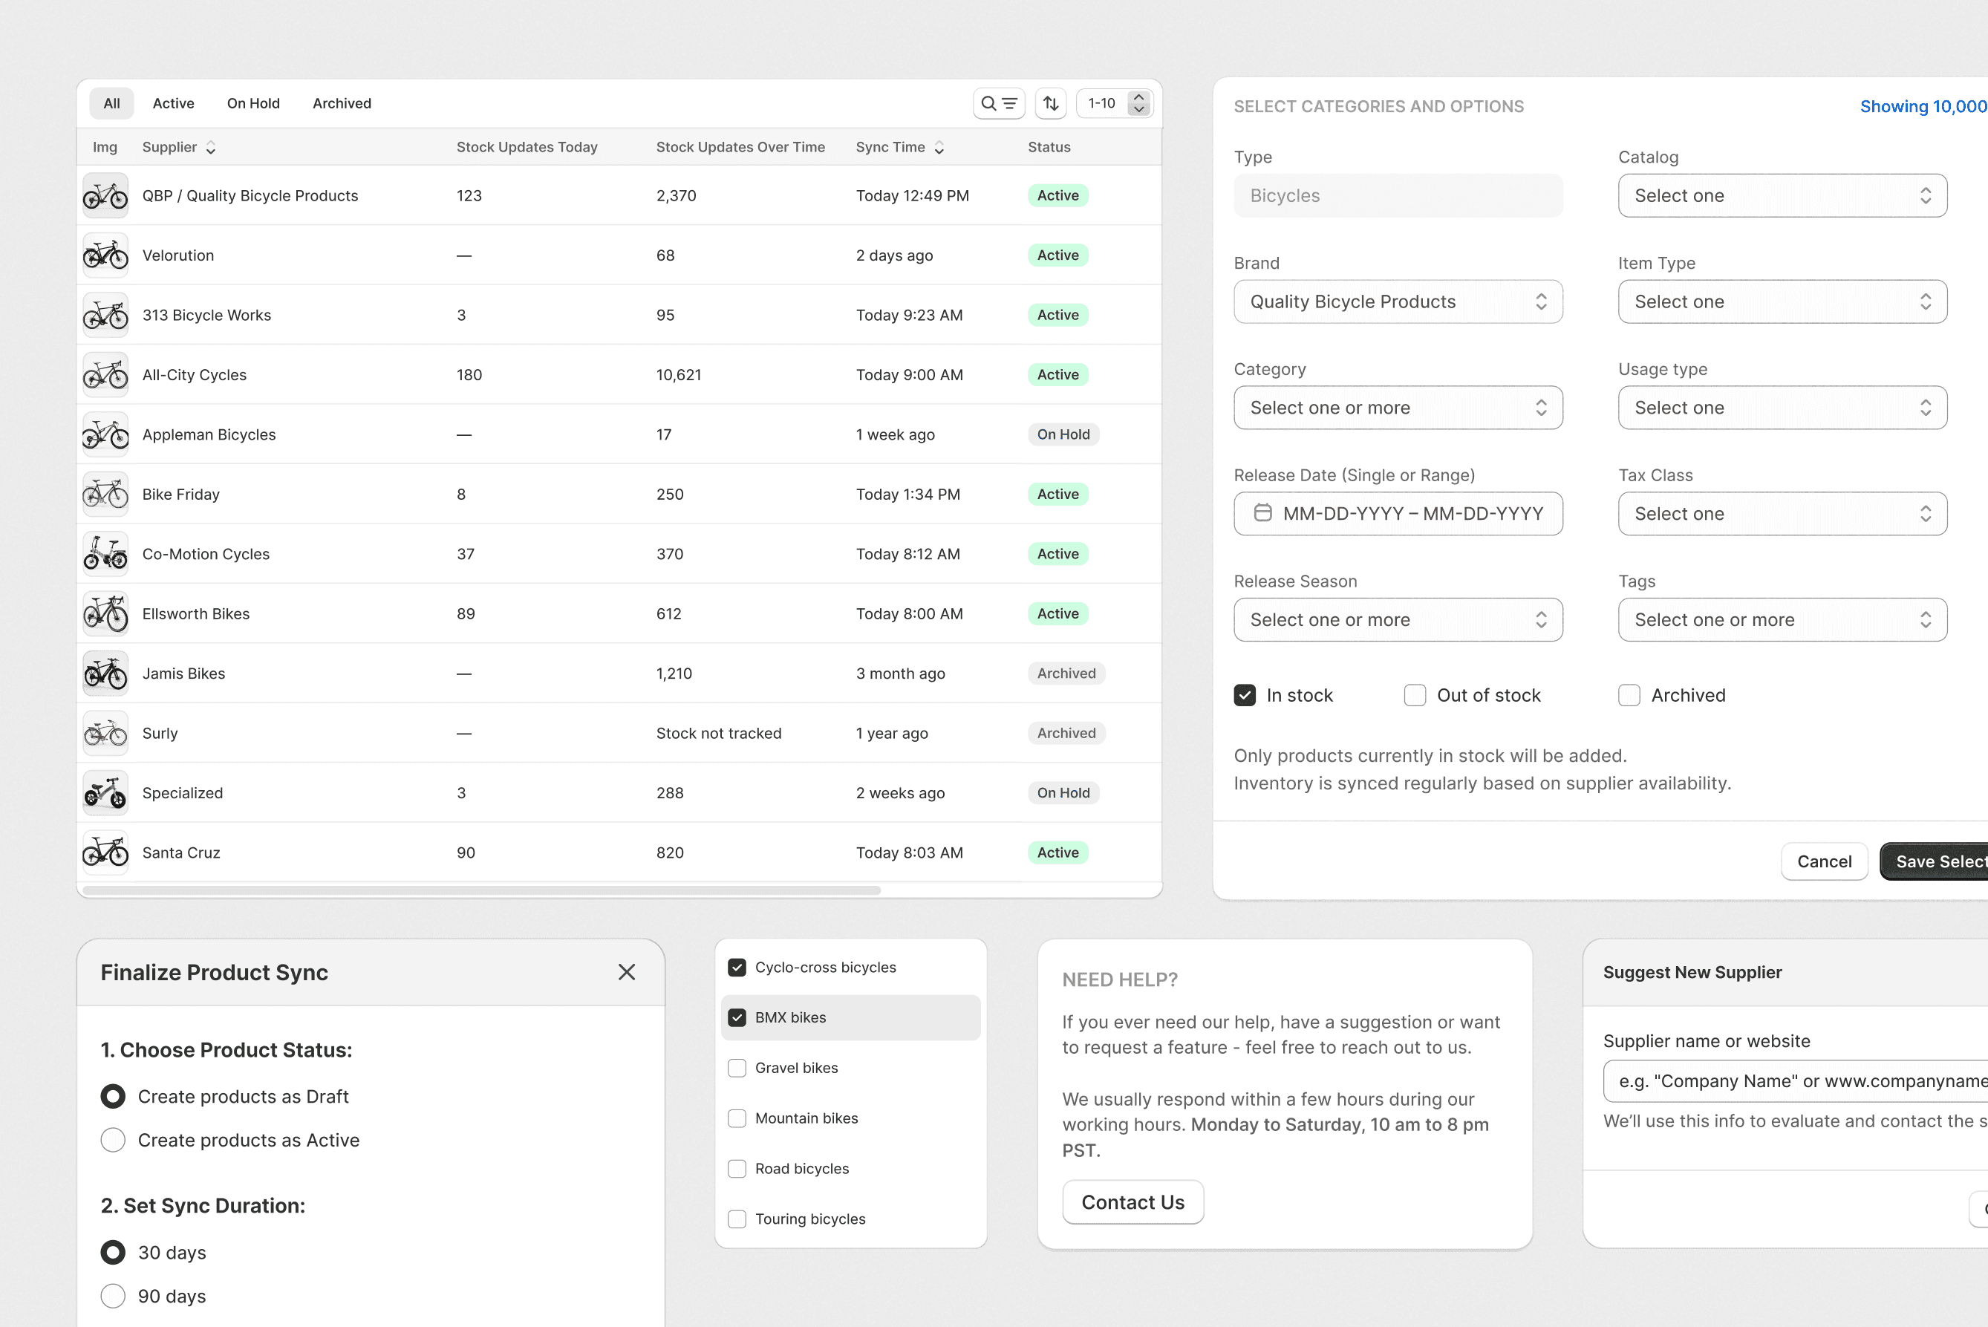Viewport: 1988px width, 1327px height.
Task: Click the rows-per-page 1-10 stepper arrows
Action: pos(1138,103)
